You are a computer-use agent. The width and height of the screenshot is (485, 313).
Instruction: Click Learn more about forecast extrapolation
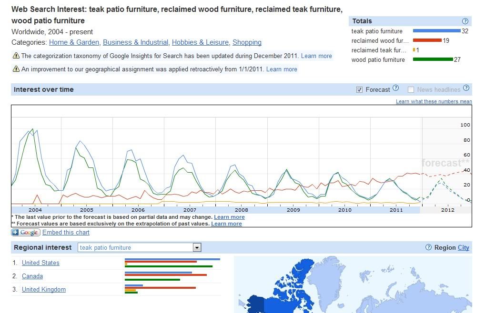pyautogui.click(x=226, y=224)
